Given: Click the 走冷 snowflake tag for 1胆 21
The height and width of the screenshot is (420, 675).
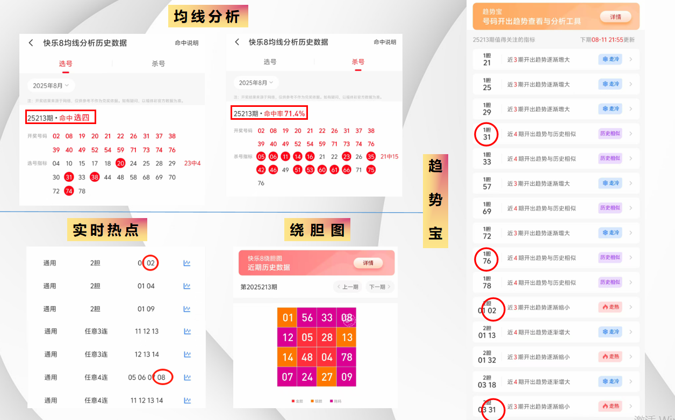Looking at the screenshot, I should 610,59.
